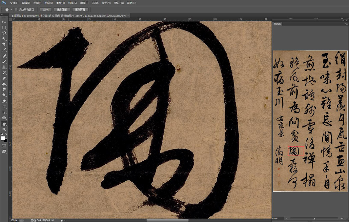349x222 pixels.
Task: Click the Ps application logo
Action: coord(4,3)
